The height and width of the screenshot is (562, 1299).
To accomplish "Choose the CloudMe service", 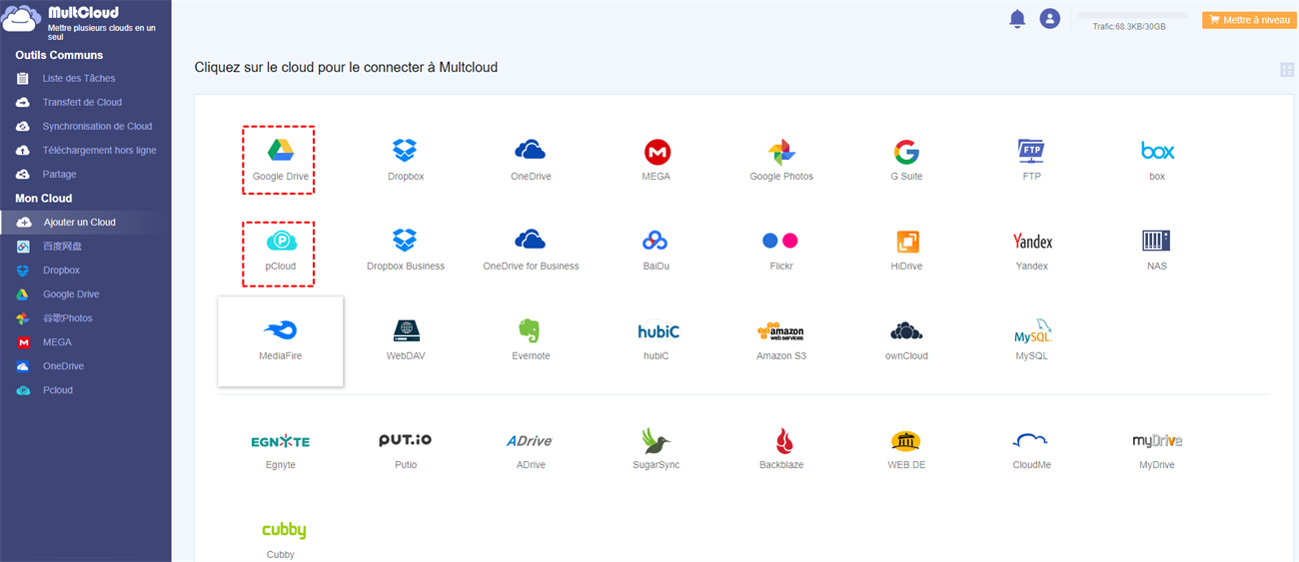I will [1030, 440].
